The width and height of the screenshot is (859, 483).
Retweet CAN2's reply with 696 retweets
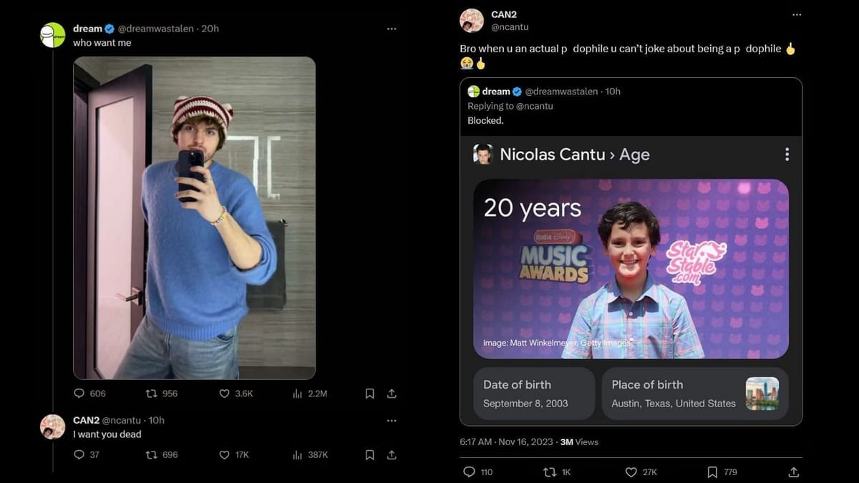tap(151, 454)
